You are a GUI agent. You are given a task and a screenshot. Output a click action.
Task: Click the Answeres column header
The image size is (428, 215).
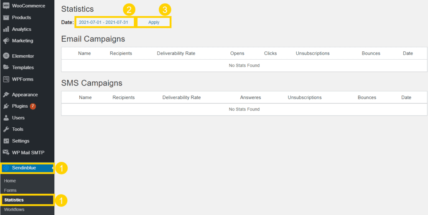pos(251,97)
